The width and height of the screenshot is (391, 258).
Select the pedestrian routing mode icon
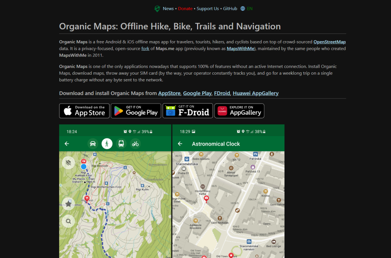click(x=107, y=144)
